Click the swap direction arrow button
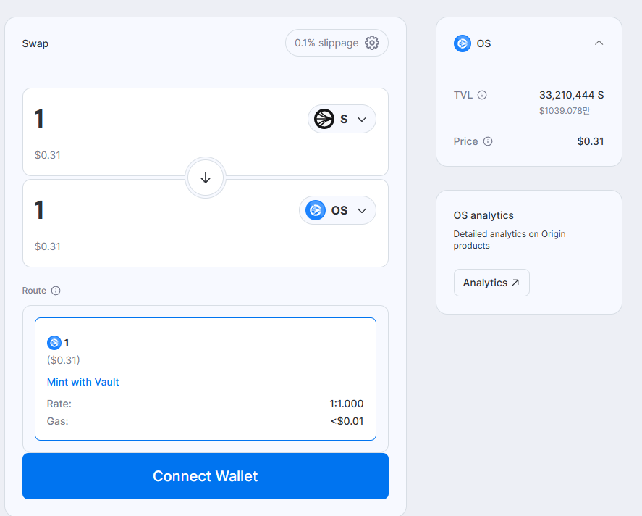 (206, 178)
